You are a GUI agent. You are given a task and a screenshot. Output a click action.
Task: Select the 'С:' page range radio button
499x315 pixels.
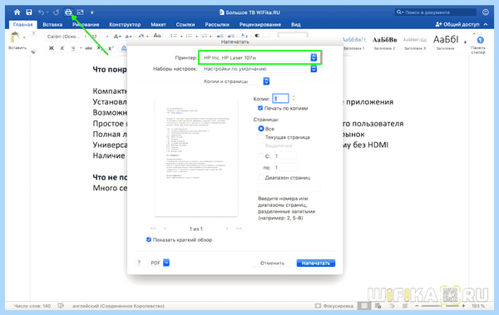coord(261,156)
